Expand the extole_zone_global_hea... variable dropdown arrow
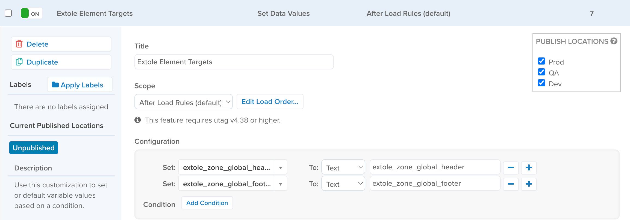The width and height of the screenshot is (630, 220). click(280, 168)
